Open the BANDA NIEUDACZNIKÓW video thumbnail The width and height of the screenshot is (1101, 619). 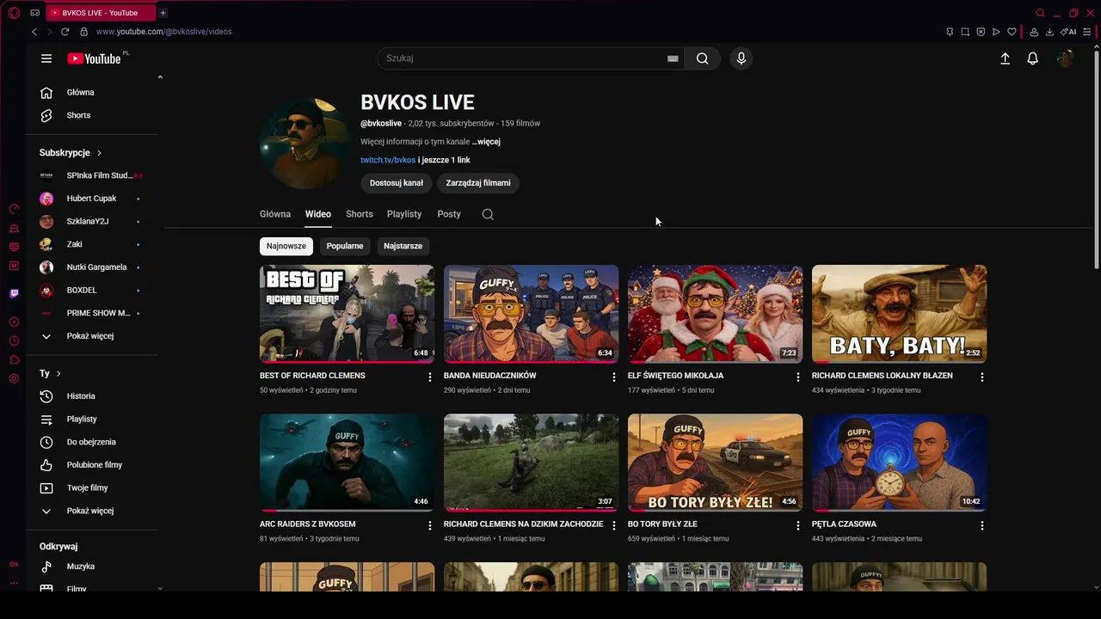tap(531, 314)
